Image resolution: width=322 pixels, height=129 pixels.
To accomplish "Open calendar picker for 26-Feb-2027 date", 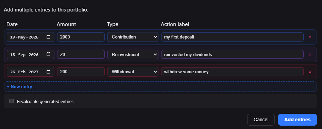I will (49, 72).
